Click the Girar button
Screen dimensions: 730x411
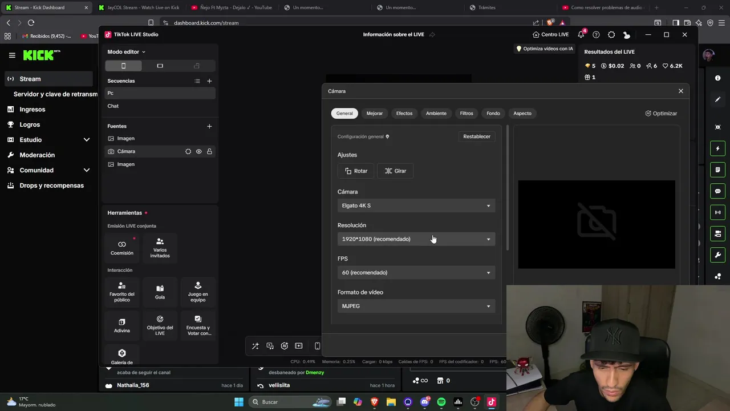395,171
